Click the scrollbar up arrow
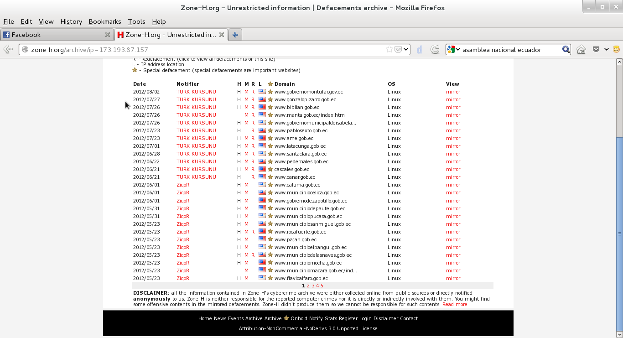The image size is (623, 338). (x=619, y=62)
